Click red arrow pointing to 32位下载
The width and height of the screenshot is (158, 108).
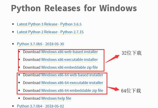[112, 59]
